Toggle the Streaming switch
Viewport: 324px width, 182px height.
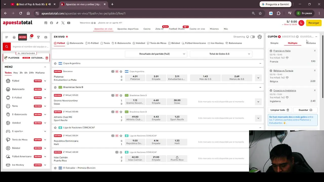point(252,37)
